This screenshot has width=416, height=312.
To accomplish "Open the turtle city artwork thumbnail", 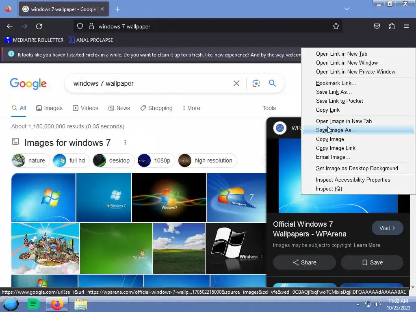I will click(x=45, y=248).
